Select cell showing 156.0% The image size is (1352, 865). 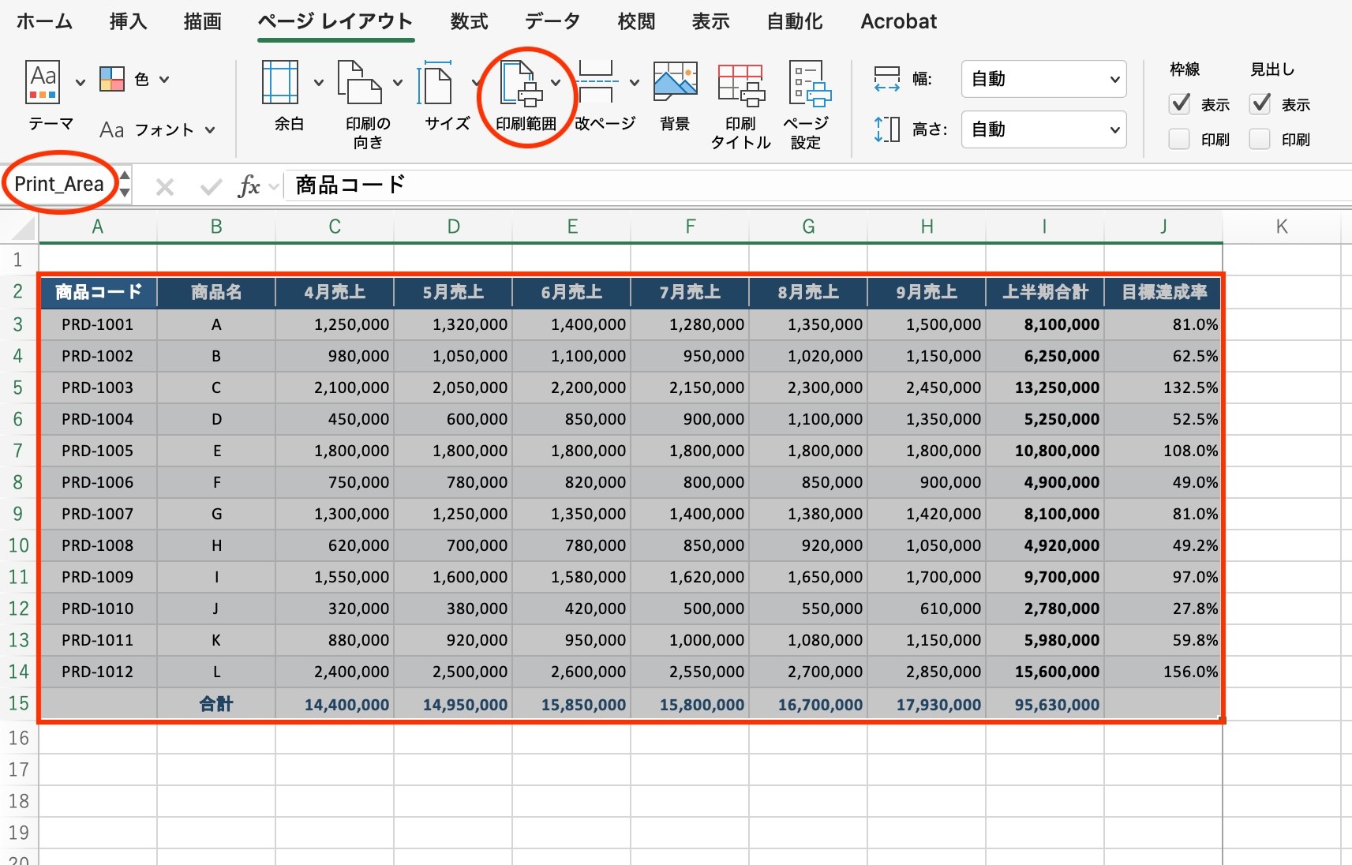1163,672
